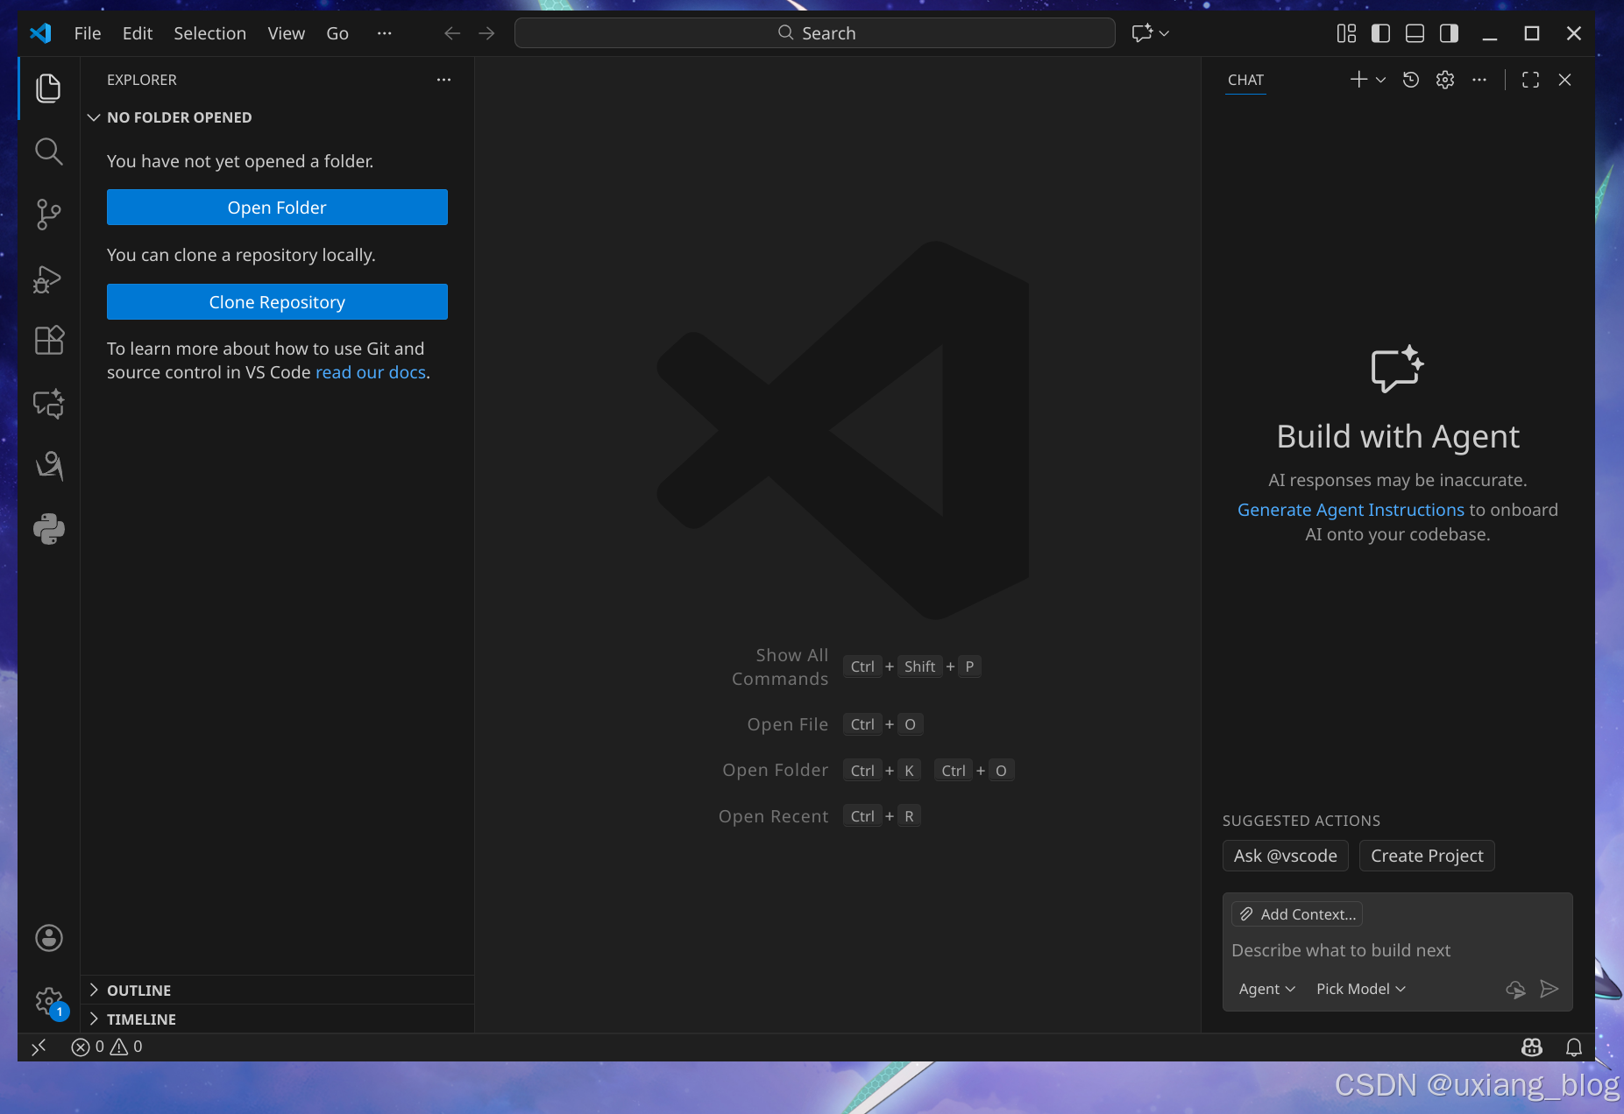
Task: Open the Run and Debug view
Action: 49,278
